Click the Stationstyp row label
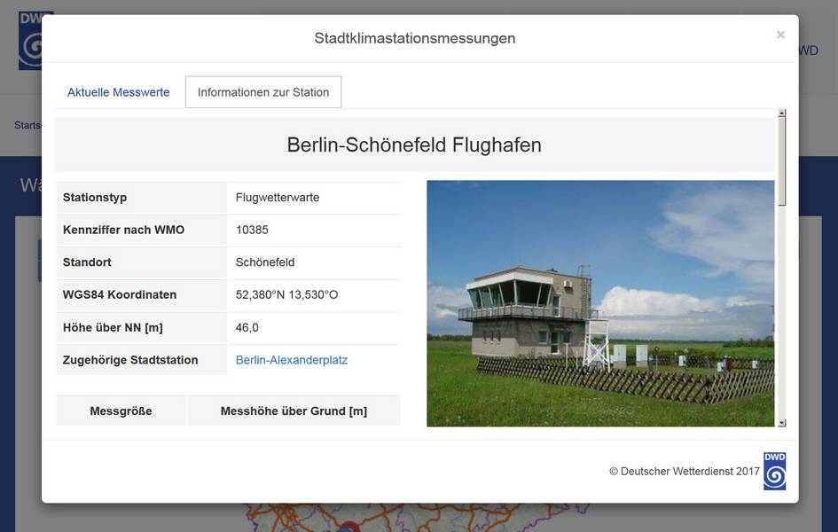The image size is (838, 532). (95, 197)
